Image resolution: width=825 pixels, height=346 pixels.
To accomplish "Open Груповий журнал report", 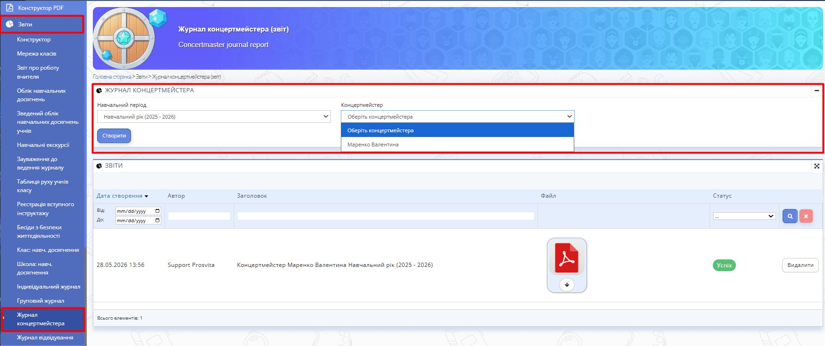I will coord(41,301).
